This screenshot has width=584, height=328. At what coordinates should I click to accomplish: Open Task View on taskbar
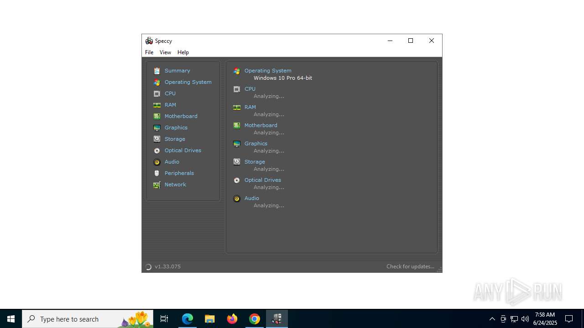164,319
